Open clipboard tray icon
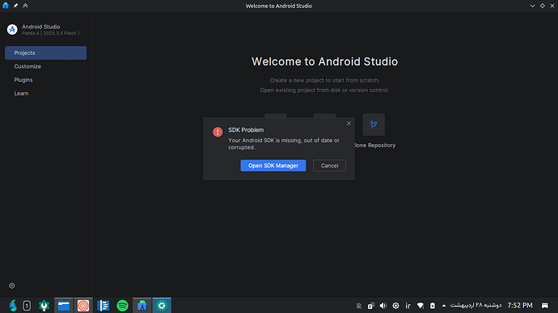This screenshot has height=313, width=558. pyautogui.click(x=371, y=306)
